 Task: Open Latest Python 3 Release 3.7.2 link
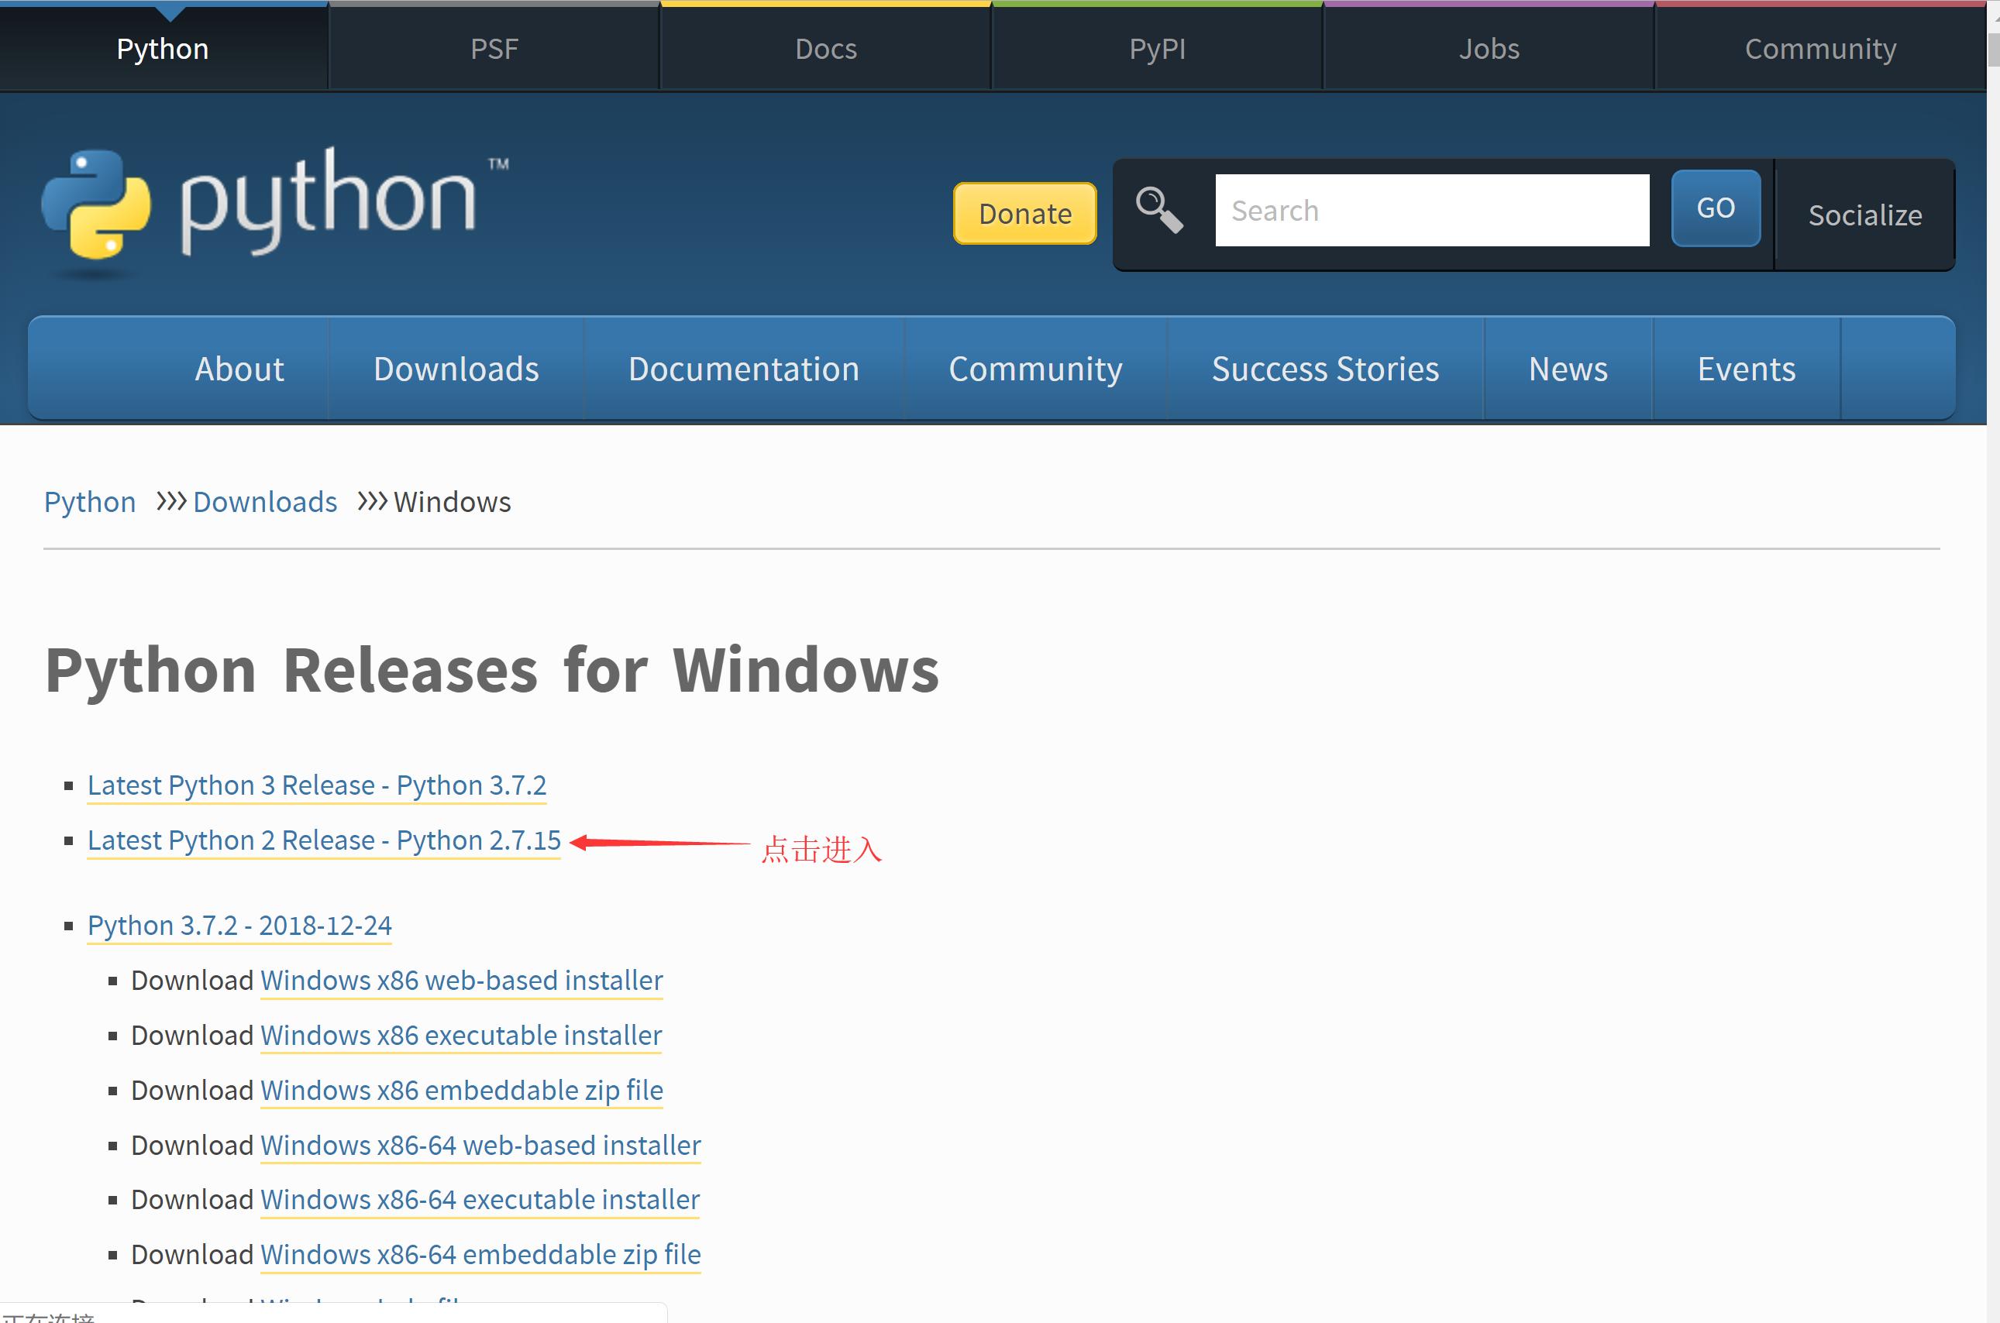tap(316, 785)
